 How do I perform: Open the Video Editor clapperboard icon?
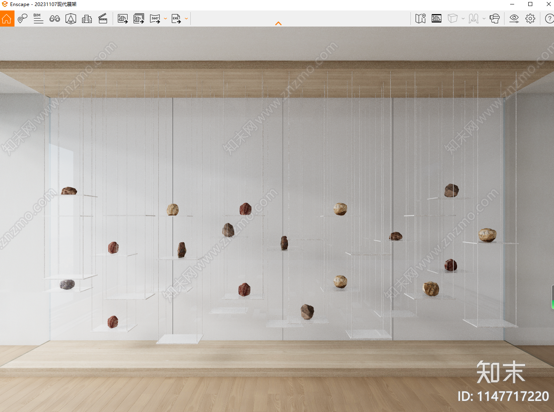[x=103, y=19]
